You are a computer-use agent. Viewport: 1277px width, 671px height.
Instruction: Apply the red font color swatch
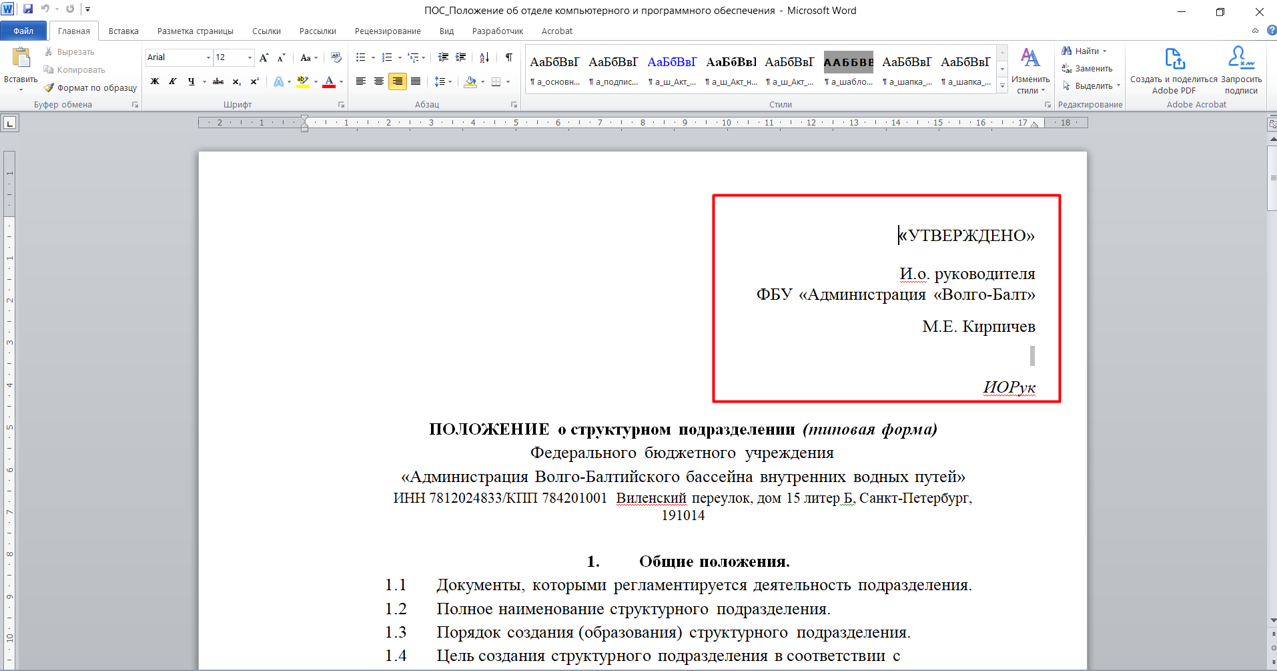coord(329,81)
